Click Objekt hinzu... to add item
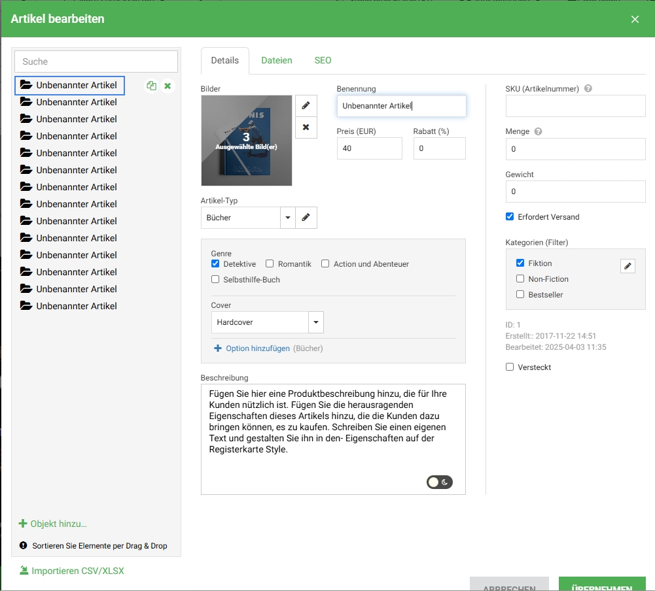Viewport: 655px width, 591px height. point(58,524)
